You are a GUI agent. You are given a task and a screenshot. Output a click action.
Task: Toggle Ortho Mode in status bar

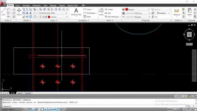(33, 109)
